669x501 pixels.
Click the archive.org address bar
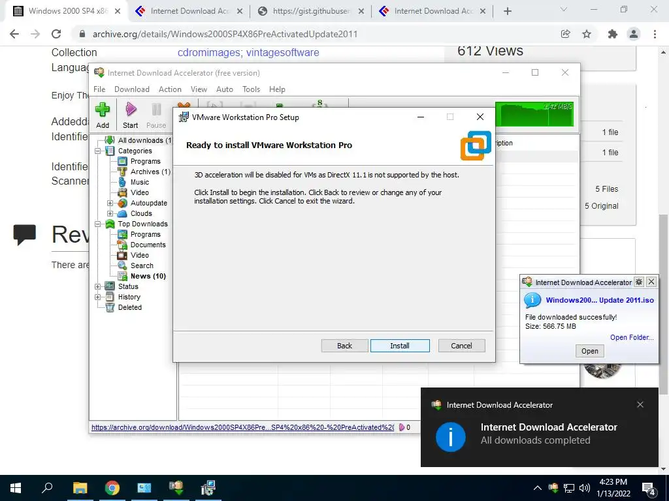tap(316, 34)
